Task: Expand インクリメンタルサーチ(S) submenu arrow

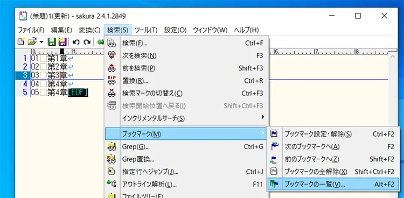Action: tap(263, 117)
